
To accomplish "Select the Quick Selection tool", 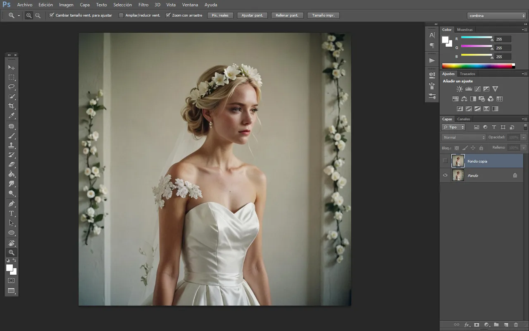I will tap(12, 96).
